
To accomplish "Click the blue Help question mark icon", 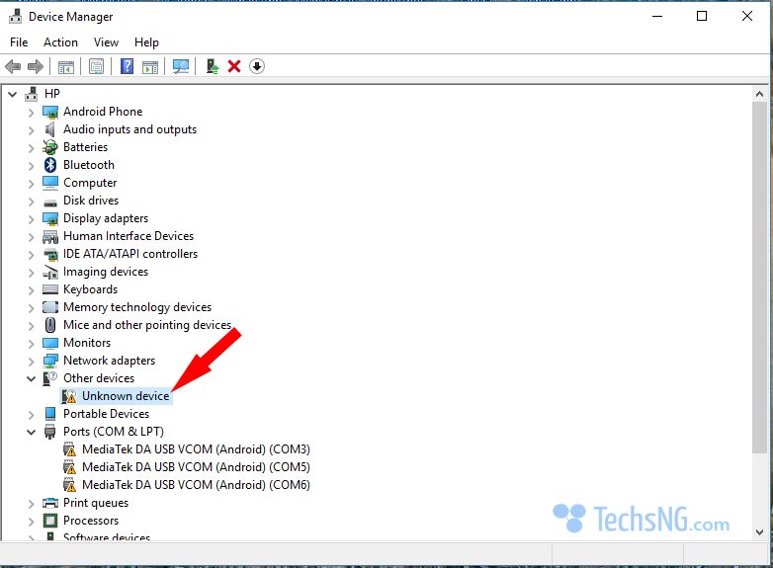I will (x=128, y=66).
